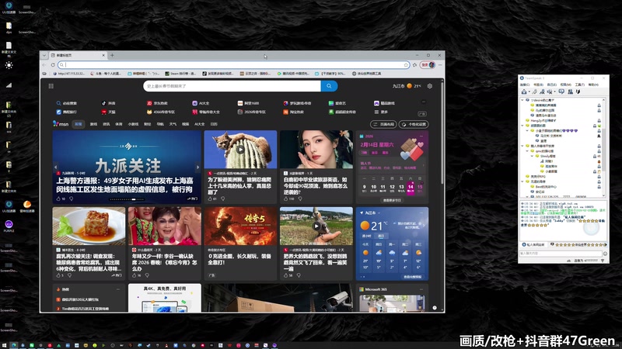Open the browser profile avatar button
622x349 pixels.
[x=428, y=65]
